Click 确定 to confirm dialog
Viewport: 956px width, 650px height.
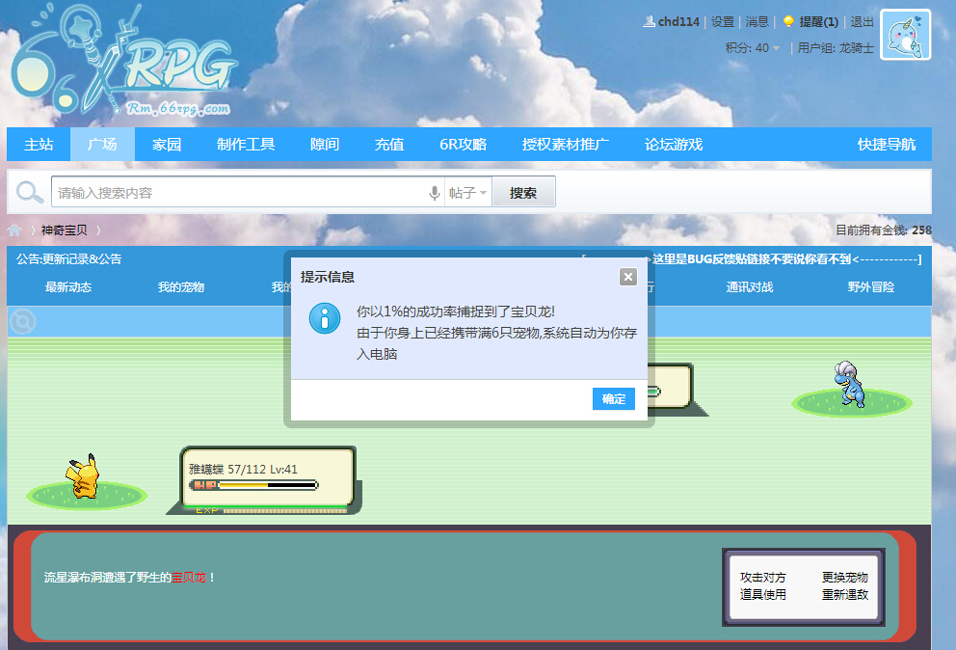coord(613,398)
